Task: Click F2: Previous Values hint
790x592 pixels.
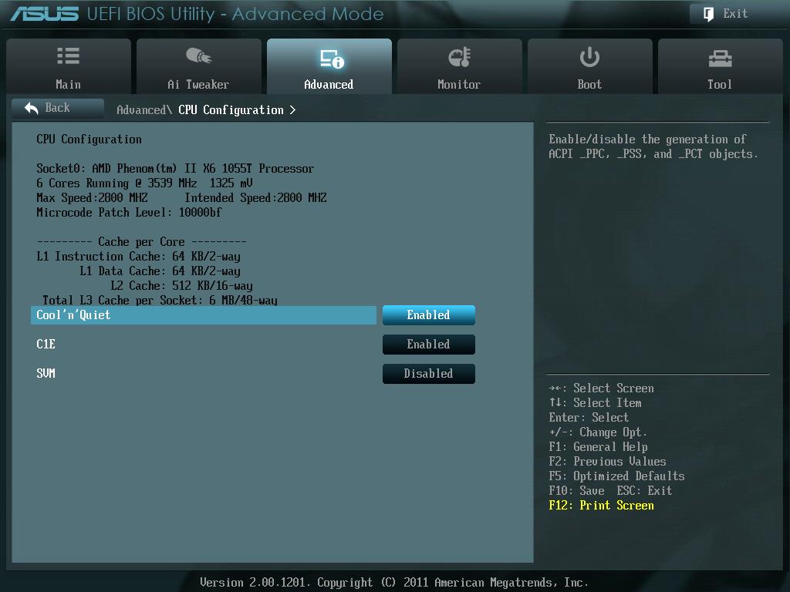Action: (607, 461)
